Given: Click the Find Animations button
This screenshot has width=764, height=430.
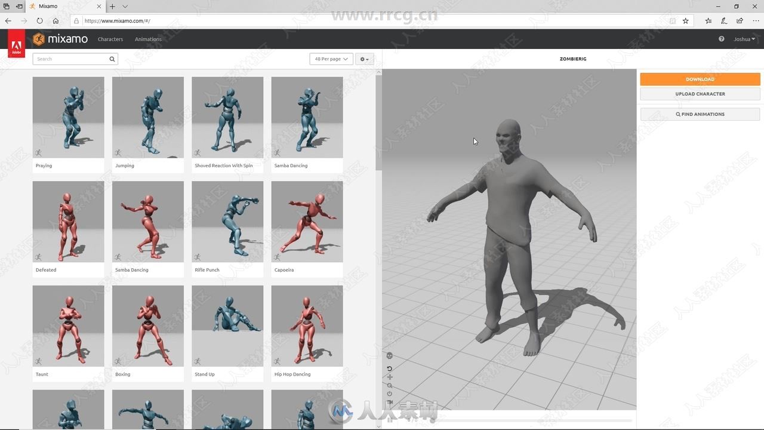Looking at the screenshot, I should 700,114.
